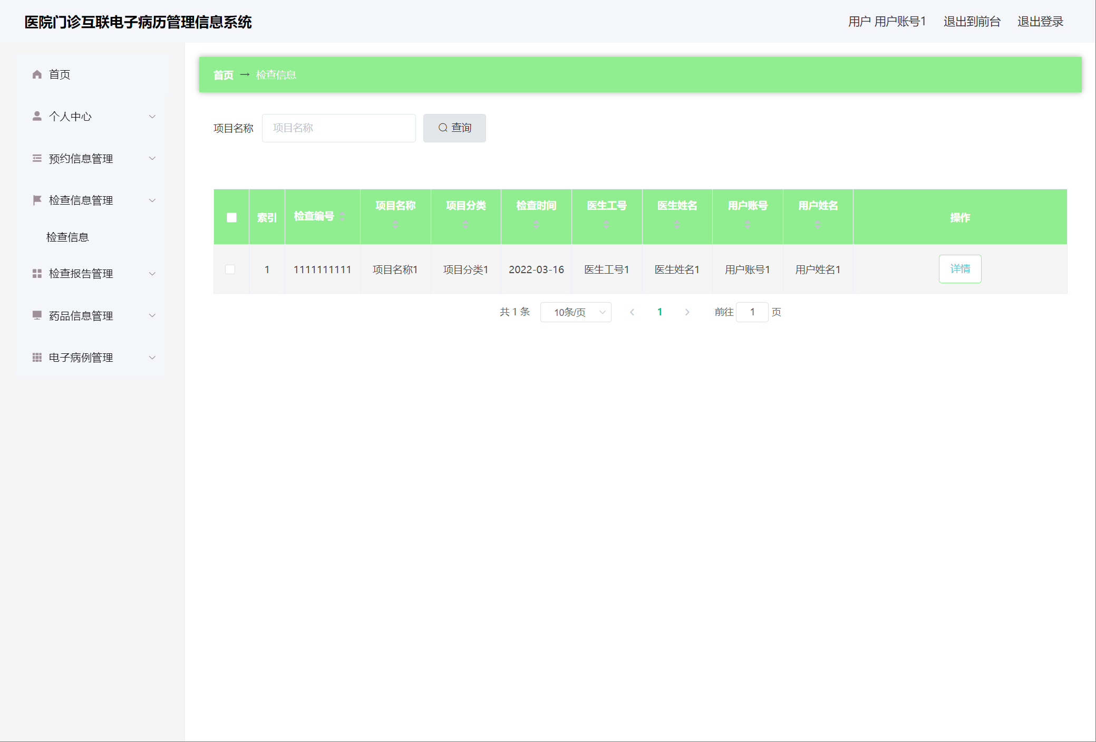The width and height of the screenshot is (1096, 742).
Task: Toggle the select-all checkbox in table header
Action: 231,217
